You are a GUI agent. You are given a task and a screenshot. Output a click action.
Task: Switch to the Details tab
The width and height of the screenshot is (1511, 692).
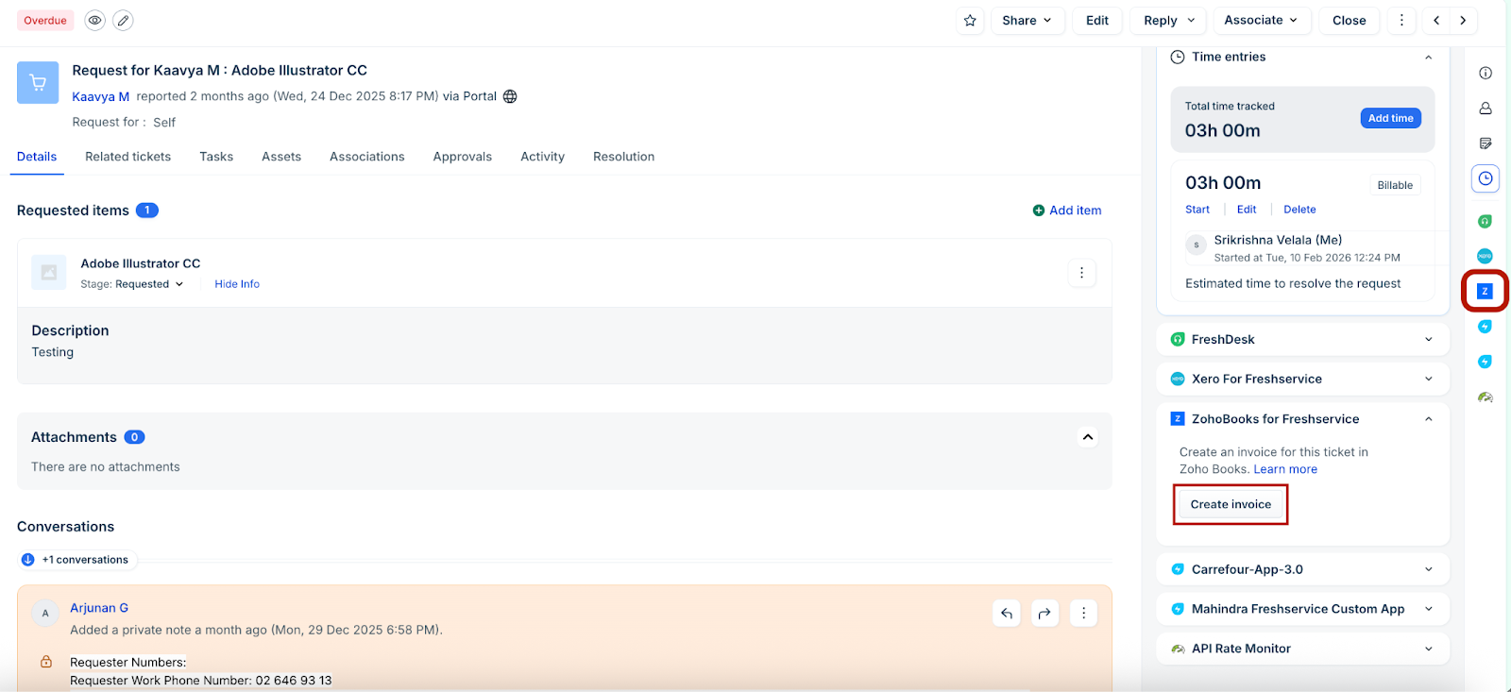tap(37, 157)
